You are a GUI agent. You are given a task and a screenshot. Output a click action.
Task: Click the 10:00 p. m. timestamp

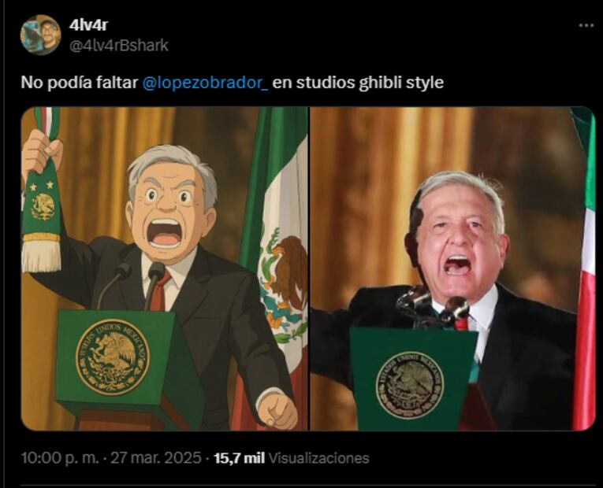60,457
